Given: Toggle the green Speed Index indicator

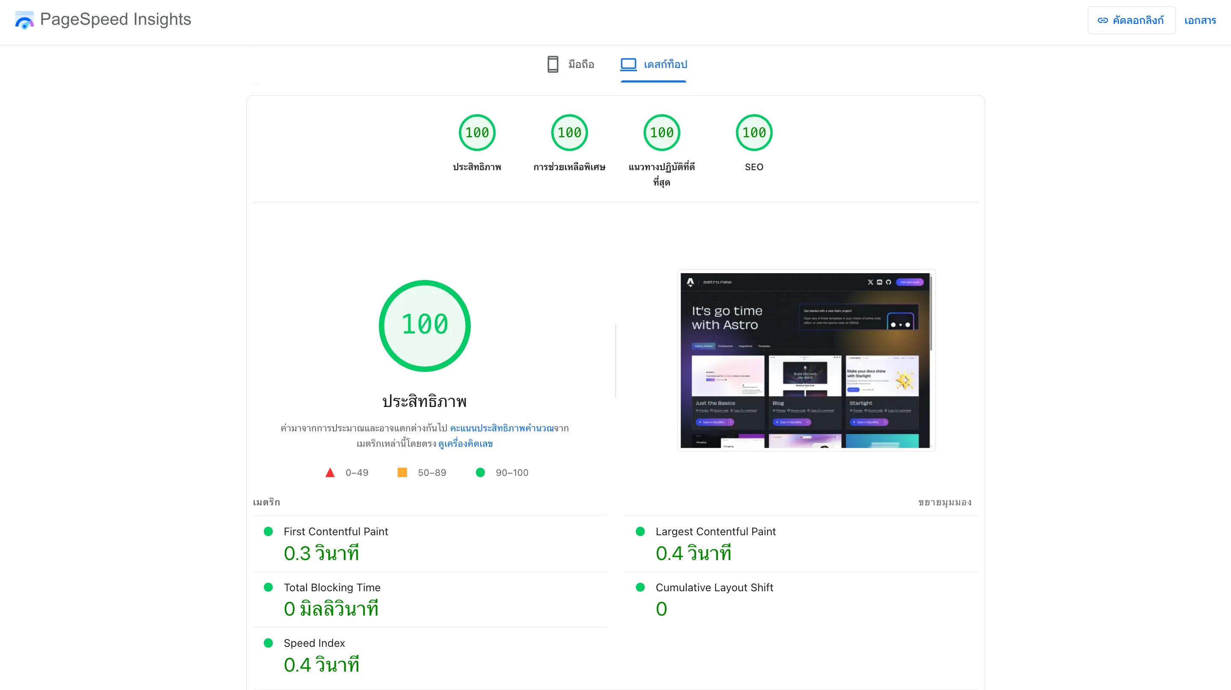Looking at the screenshot, I should pyautogui.click(x=269, y=643).
